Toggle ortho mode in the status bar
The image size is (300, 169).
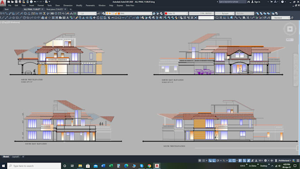click(x=214, y=161)
